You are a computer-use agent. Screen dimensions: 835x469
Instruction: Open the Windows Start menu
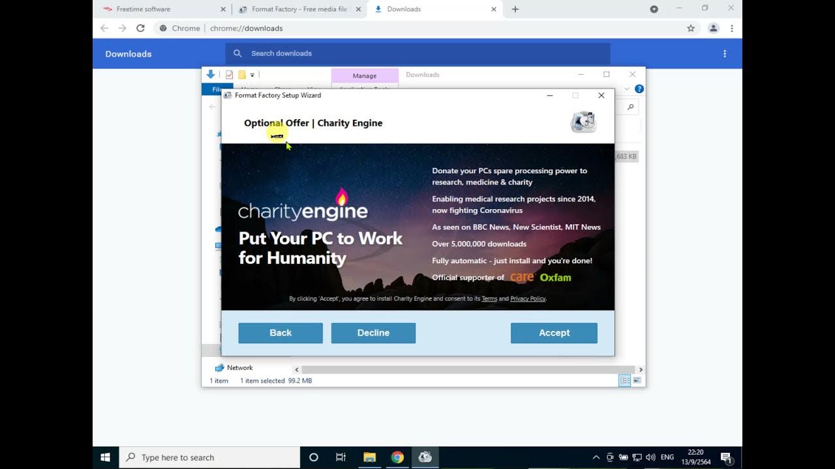(106, 457)
